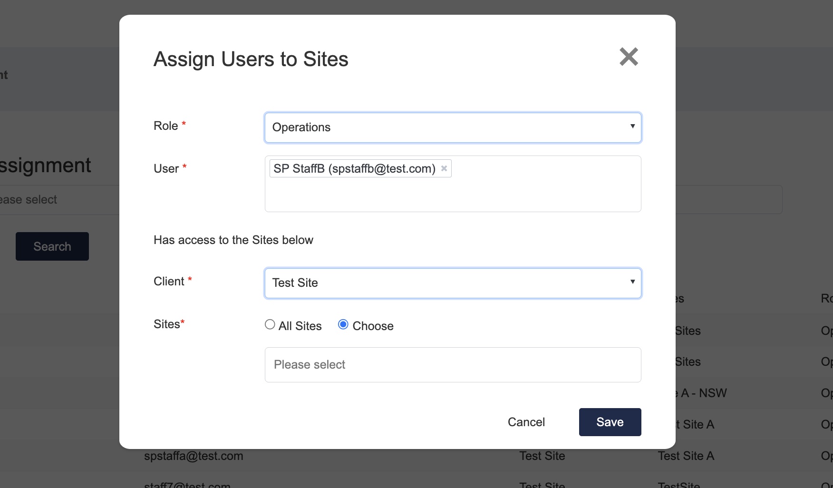Viewport: 833px width, 488px height.
Task: Click the Cancel button
Action: [526, 422]
